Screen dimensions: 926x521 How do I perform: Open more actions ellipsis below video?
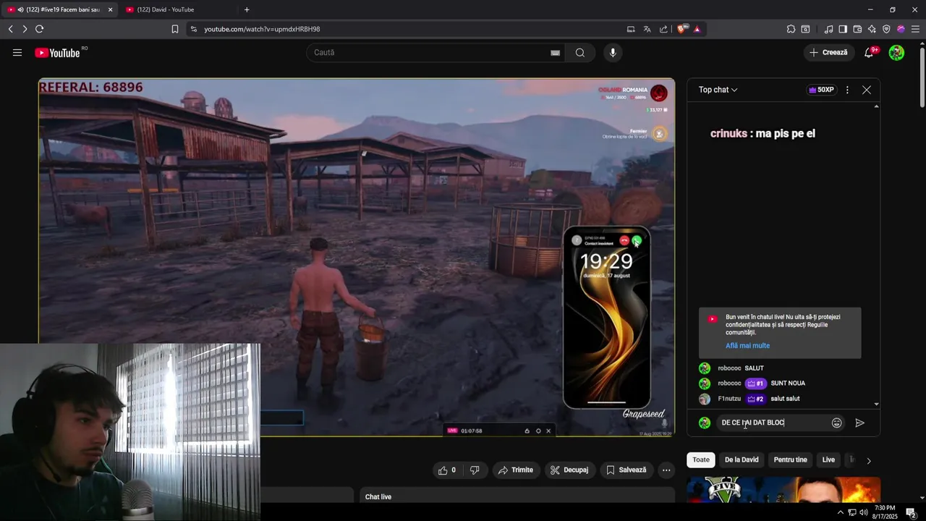coord(666,470)
